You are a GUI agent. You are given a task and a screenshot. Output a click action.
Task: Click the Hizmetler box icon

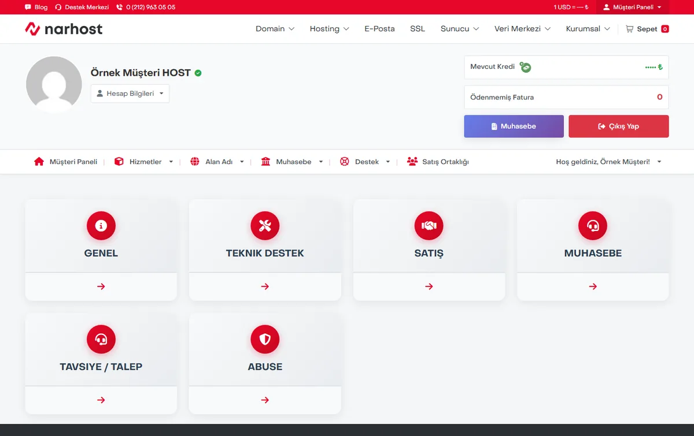pos(119,162)
